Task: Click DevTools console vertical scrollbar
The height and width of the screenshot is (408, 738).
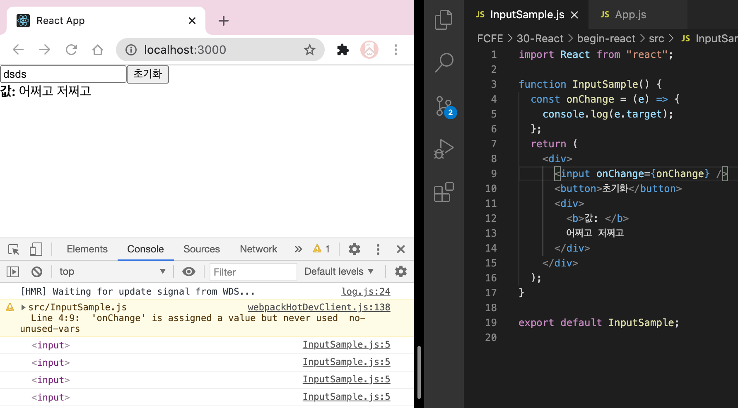Action: [419, 372]
